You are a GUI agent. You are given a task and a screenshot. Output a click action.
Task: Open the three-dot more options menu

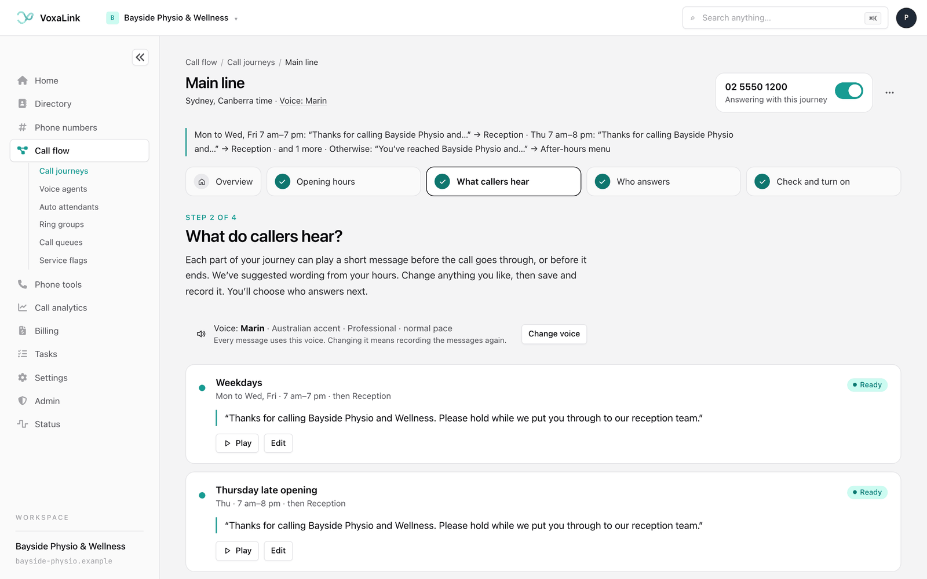click(x=889, y=93)
